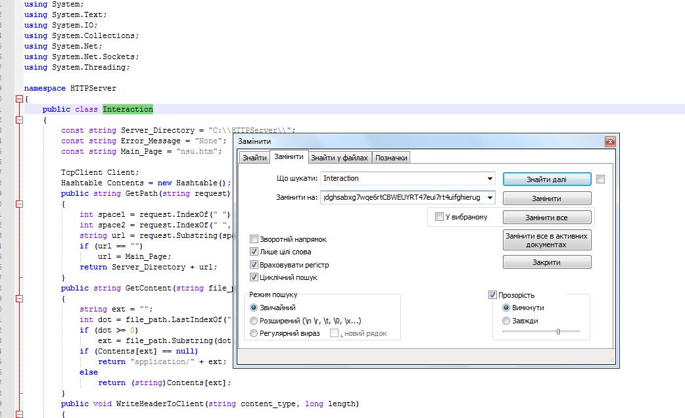Click the 'Знайти далі' button
The height and width of the screenshot is (418, 685).
pyautogui.click(x=547, y=179)
